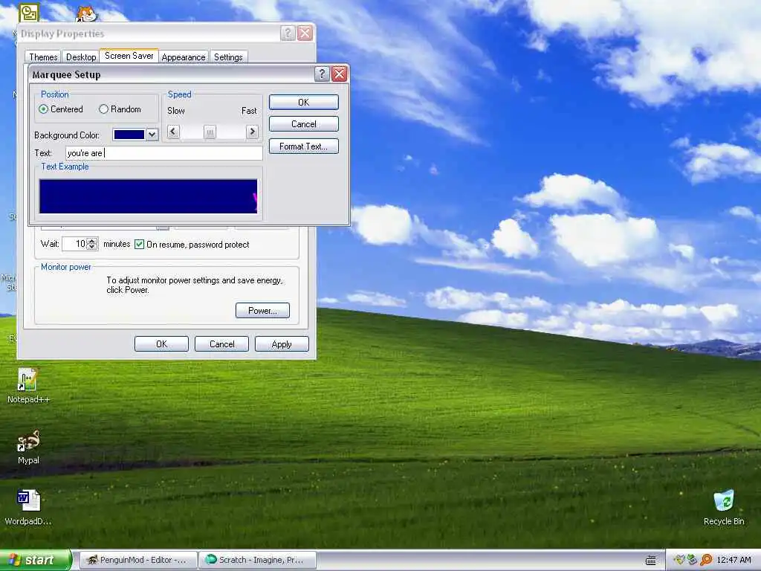Click the orange magnifier tray icon
The height and width of the screenshot is (571, 761).
[706, 561]
